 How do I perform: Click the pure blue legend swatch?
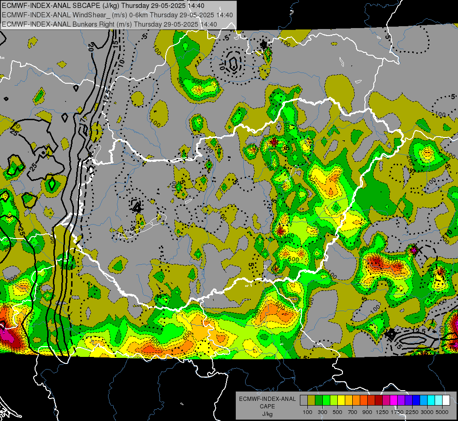point(416,400)
